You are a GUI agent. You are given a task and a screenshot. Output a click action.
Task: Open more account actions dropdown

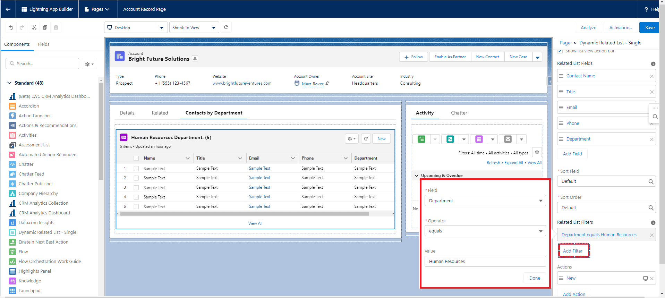tap(537, 57)
